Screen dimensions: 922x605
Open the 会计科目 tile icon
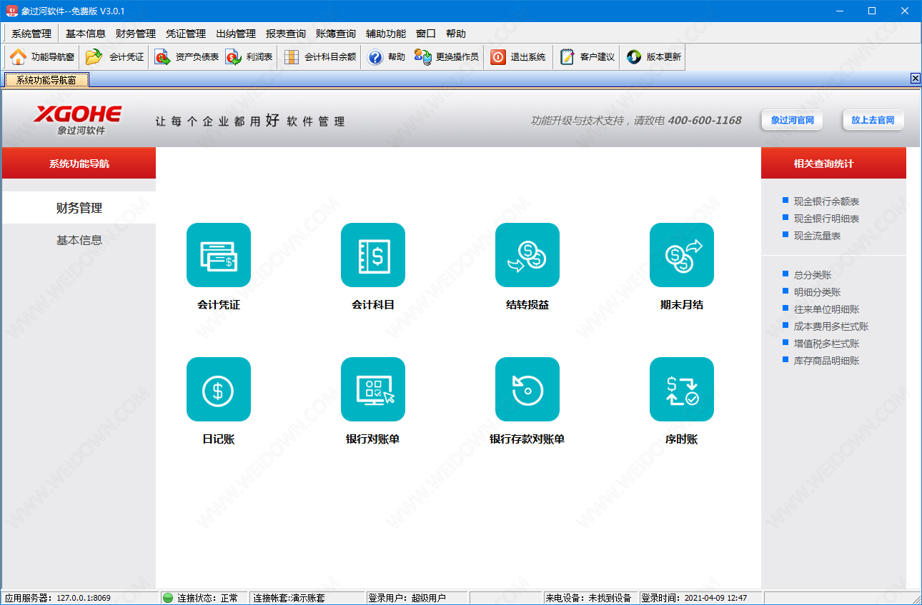373,255
